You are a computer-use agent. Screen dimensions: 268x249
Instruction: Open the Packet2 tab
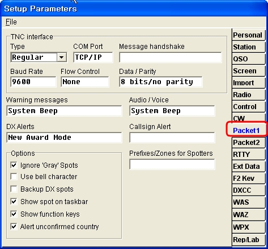[x=248, y=143]
